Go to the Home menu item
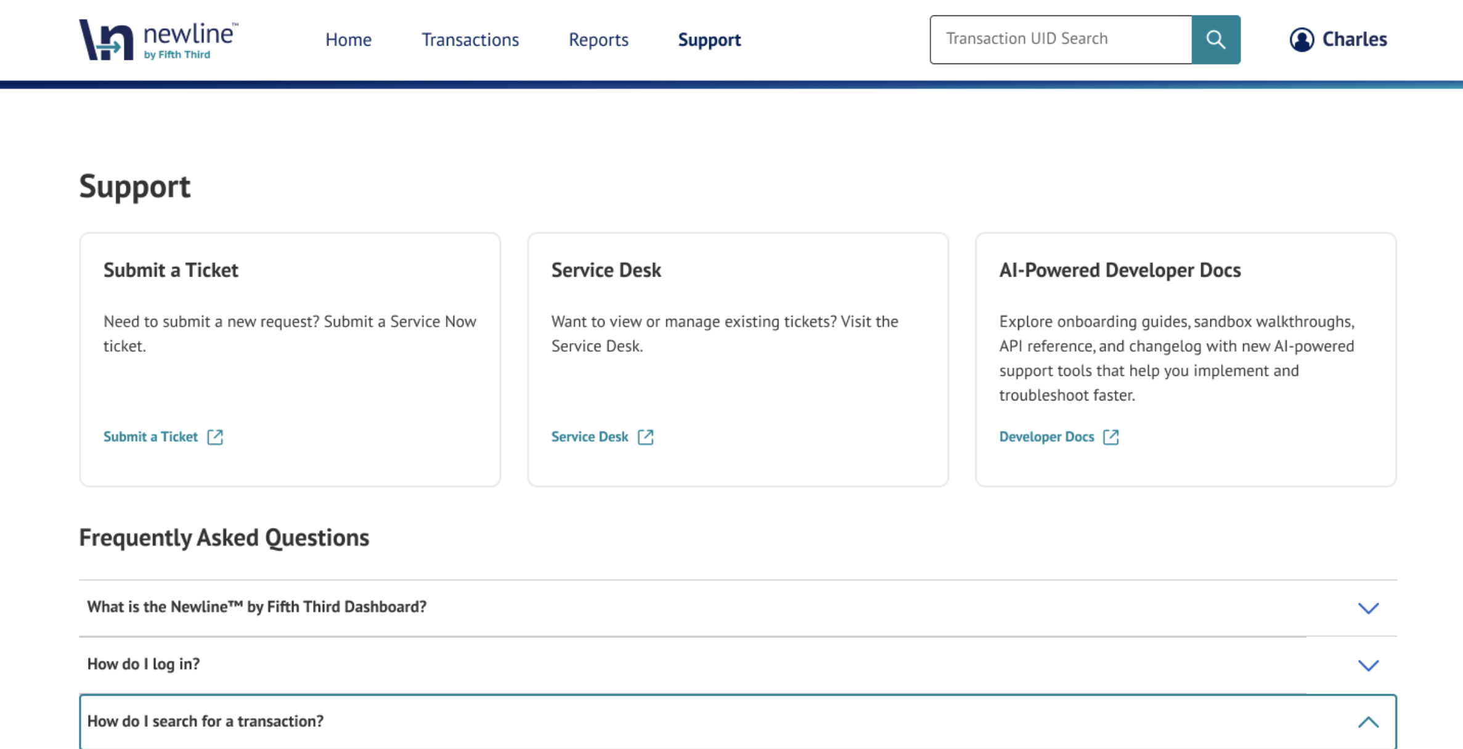This screenshot has width=1463, height=749. point(348,39)
